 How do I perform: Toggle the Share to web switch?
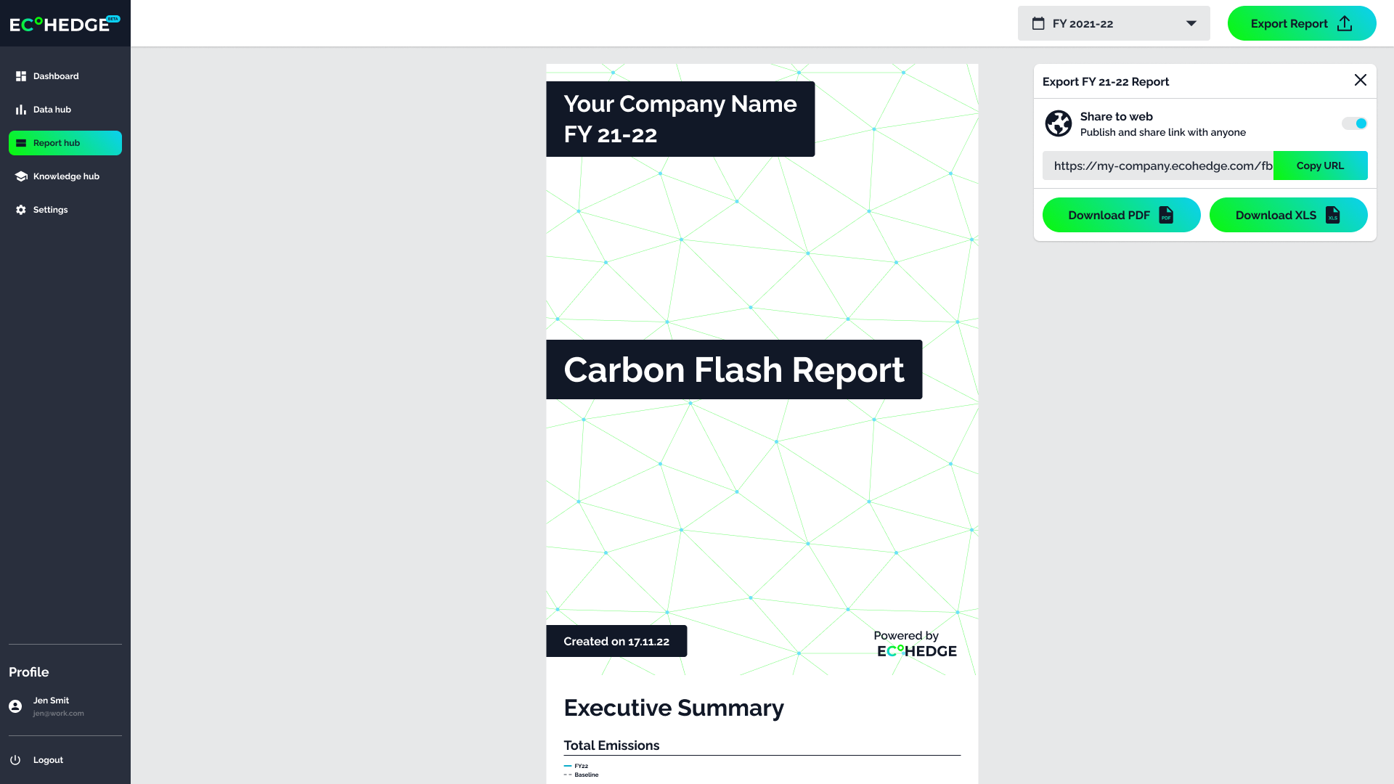point(1354,123)
